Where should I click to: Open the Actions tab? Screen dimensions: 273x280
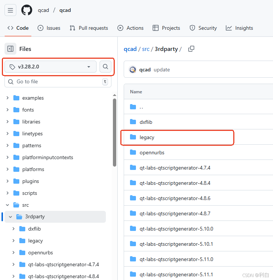point(130,28)
